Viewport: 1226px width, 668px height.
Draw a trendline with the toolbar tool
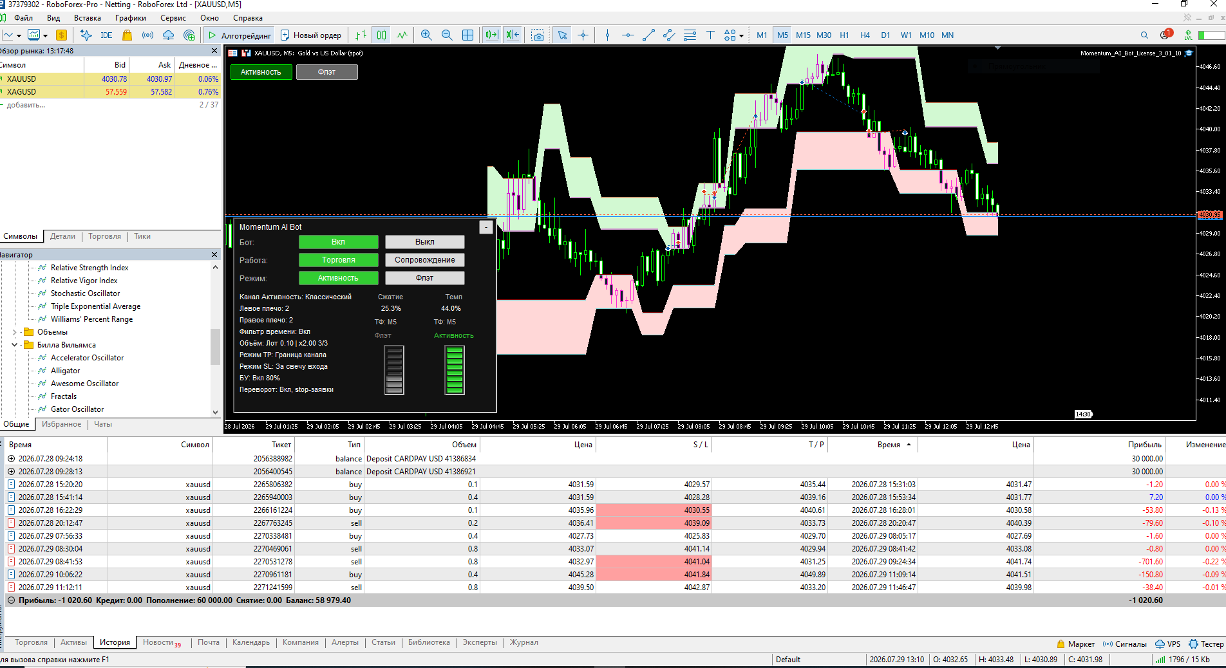point(648,35)
